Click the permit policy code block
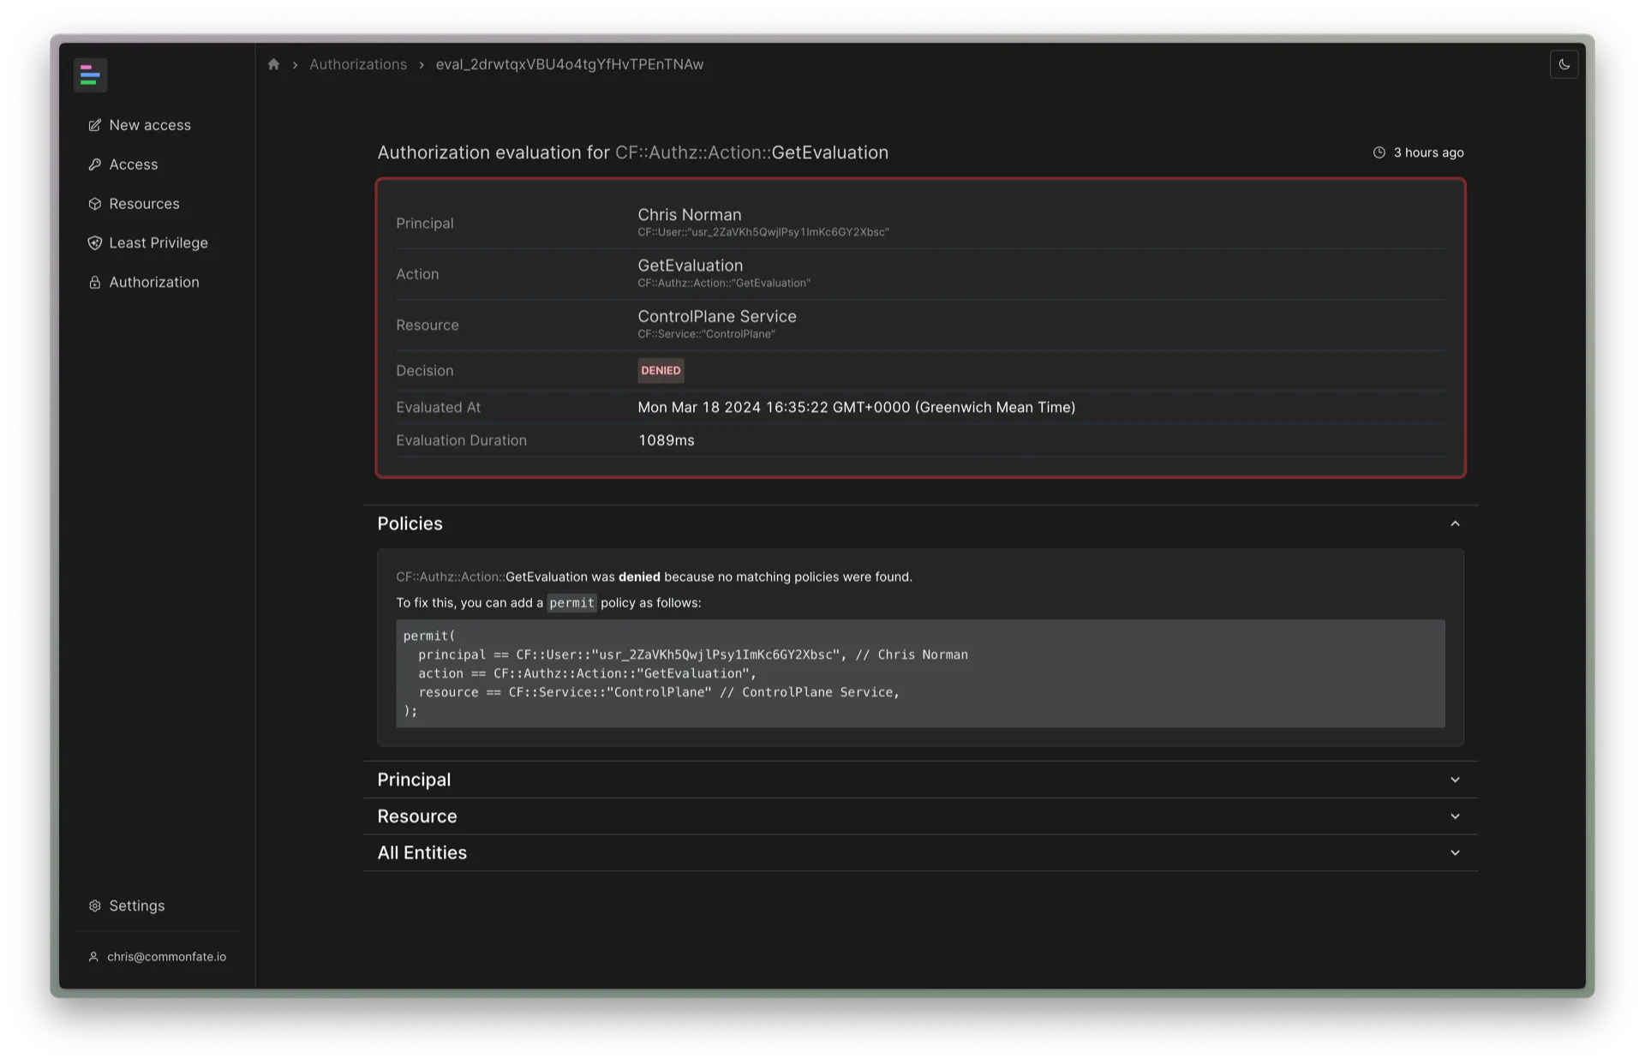The height and width of the screenshot is (1064, 1645). (919, 673)
